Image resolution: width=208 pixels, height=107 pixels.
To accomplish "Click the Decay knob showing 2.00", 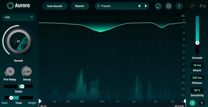I will click(27, 72).
